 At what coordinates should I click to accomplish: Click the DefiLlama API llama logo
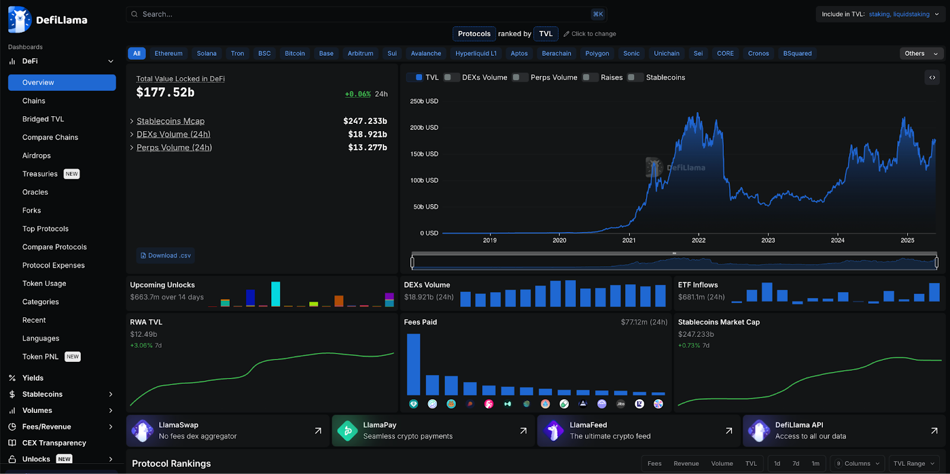coord(759,431)
